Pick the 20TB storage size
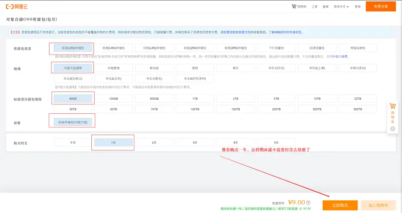 358,98
